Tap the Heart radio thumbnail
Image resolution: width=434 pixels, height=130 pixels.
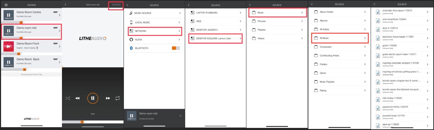tap(8, 46)
